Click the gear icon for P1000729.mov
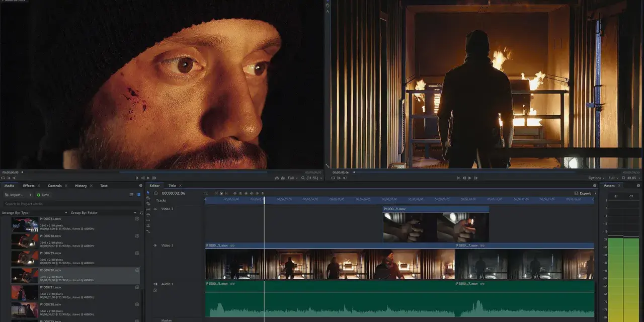 137,253
